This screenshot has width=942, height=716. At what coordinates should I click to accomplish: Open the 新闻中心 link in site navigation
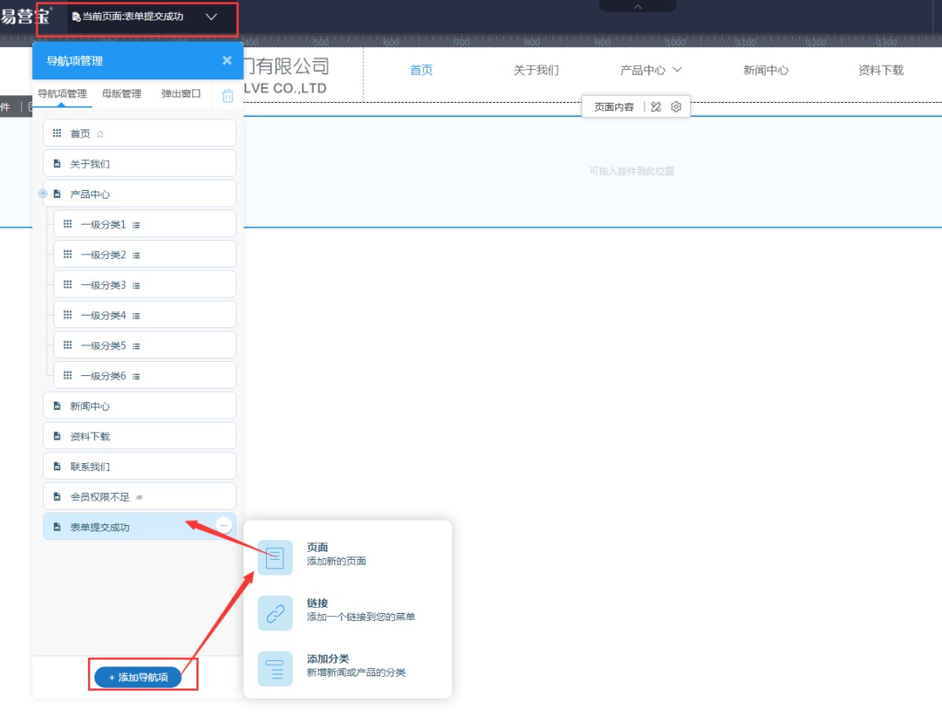click(x=765, y=70)
